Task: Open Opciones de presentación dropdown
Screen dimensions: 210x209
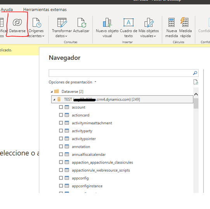Action: (x=73, y=82)
